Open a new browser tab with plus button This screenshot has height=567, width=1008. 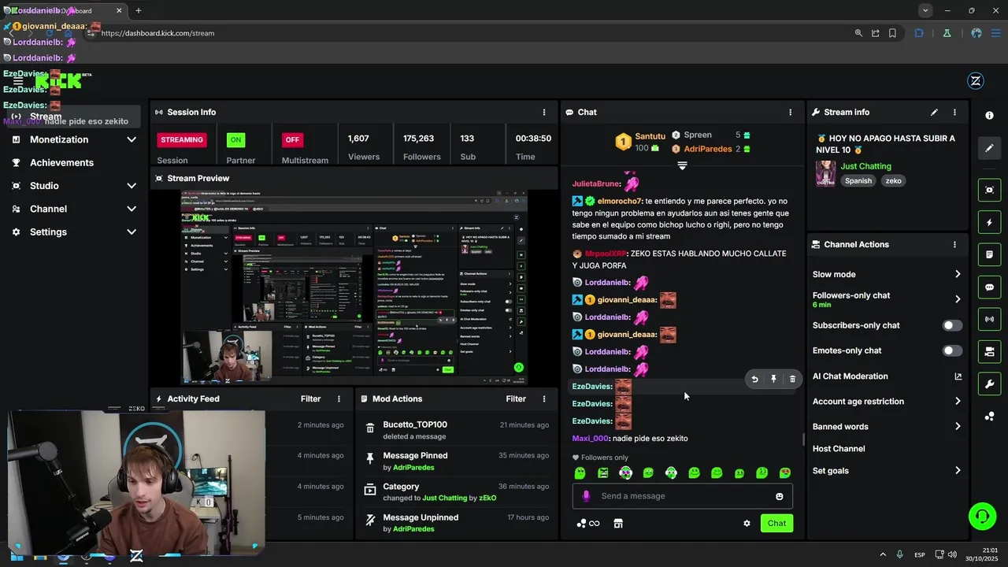tap(138, 11)
